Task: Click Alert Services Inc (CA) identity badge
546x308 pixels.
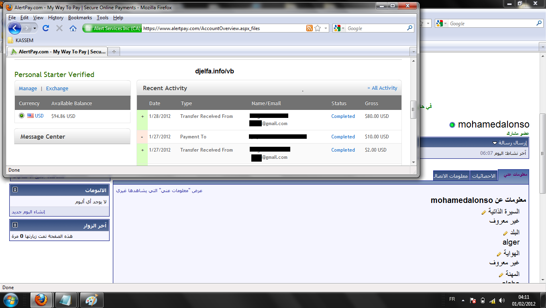Action: click(112, 28)
